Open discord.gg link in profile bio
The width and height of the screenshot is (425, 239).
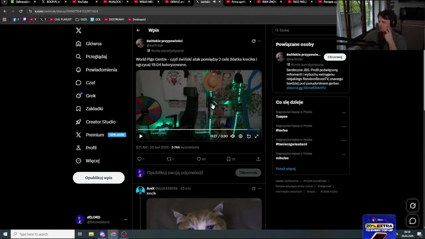click(306, 88)
